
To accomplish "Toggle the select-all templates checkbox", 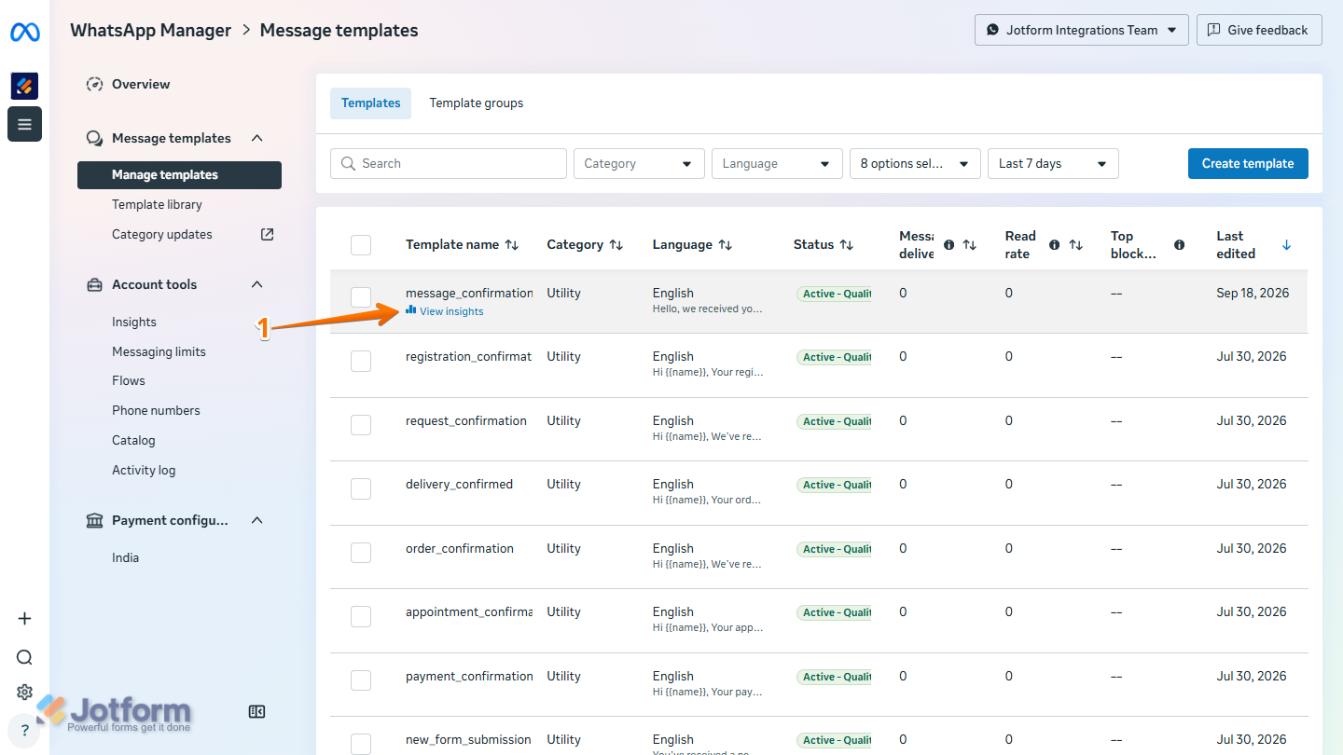I will pyautogui.click(x=361, y=245).
